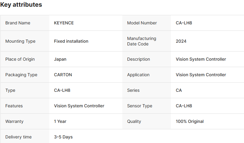The image size is (244, 143).
Task: Click the Sensor Type label
Action: pyautogui.click(x=140, y=106)
